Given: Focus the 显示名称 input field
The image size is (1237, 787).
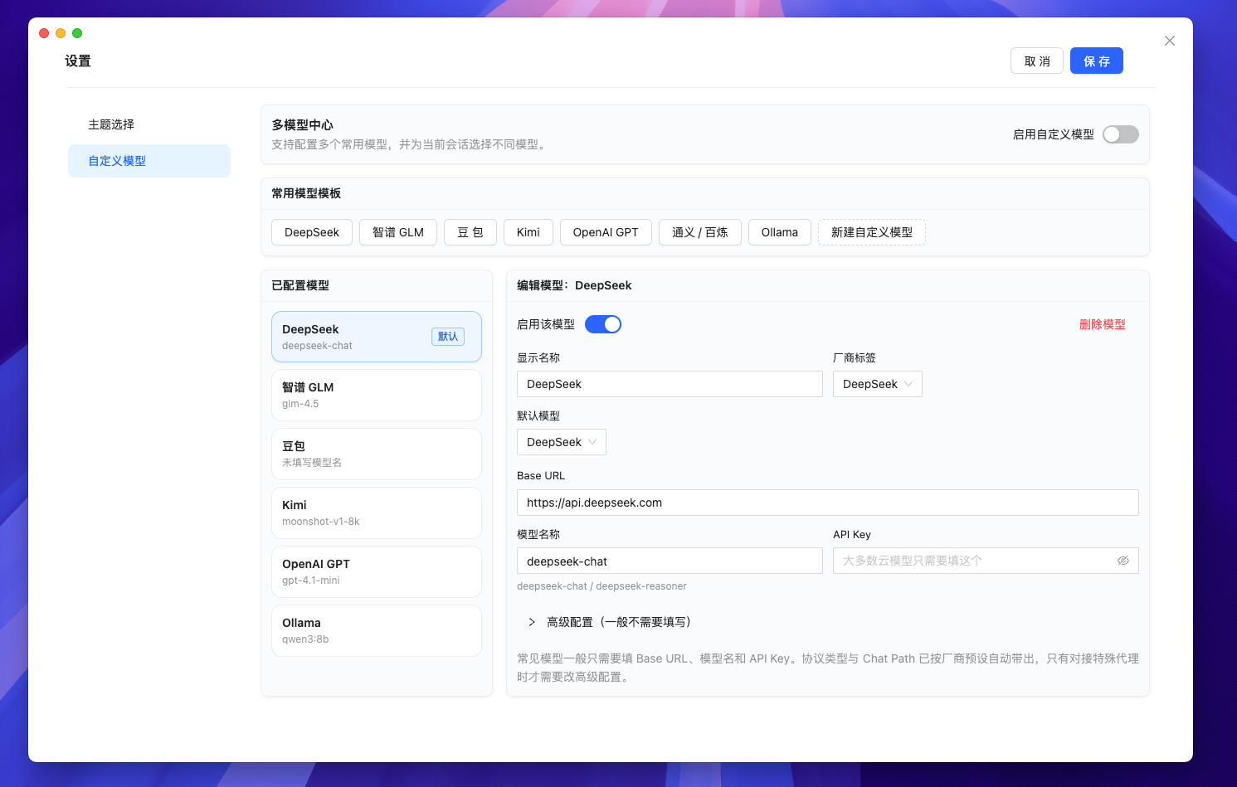Looking at the screenshot, I should pos(670,384).
